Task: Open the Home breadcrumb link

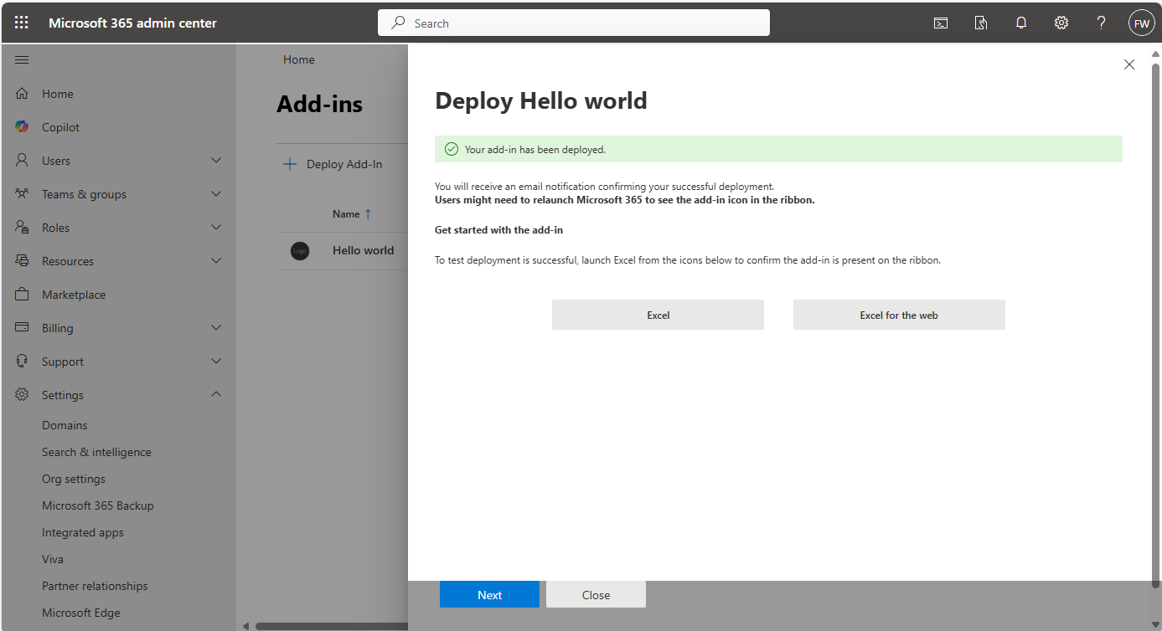Action: pyautogui.click(x=298, y=59)
